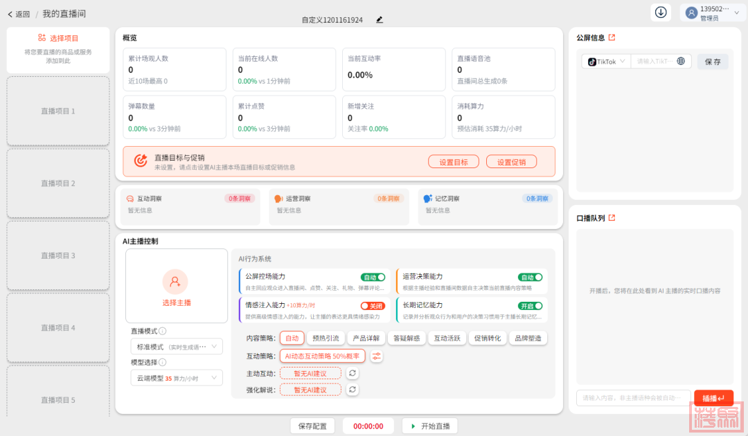Expand the 云端模型 selection dropdown
The width and height of the screenshot is (748, 436).
pyautogui.click(x=177, y=378)
